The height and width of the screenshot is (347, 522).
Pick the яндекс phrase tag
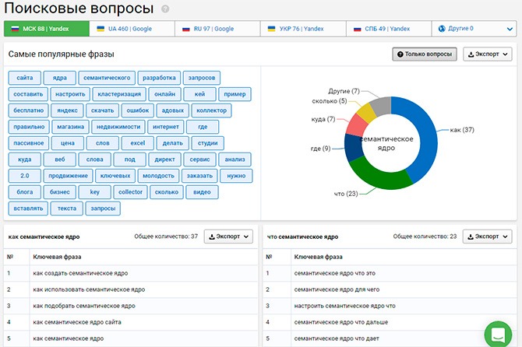67,110
